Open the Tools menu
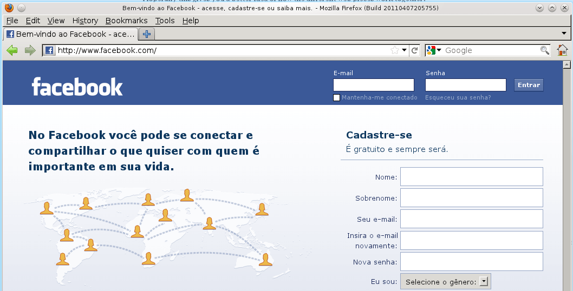Image resolution: width=573 pixels, height=291 pixels. coord(165,21)
